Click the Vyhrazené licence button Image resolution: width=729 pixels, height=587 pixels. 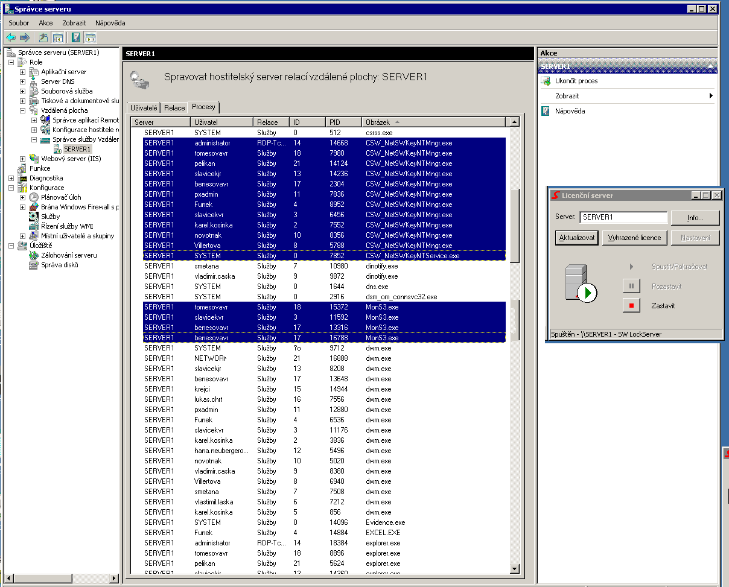[634, 238]
